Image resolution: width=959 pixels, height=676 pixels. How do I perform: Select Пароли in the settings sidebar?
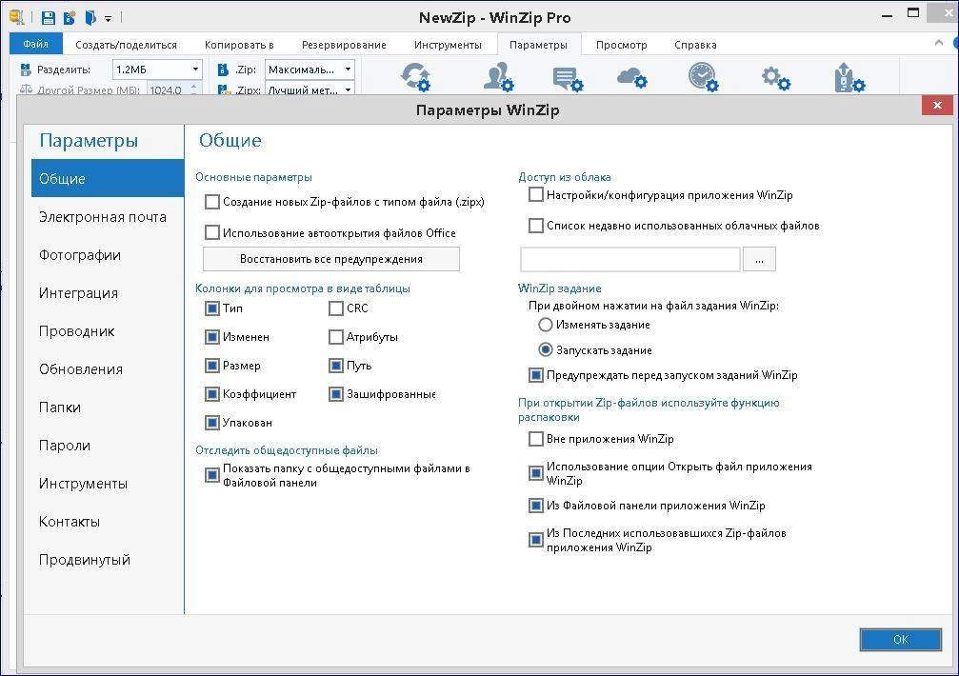pyautogui.click(x=108, y=446)
